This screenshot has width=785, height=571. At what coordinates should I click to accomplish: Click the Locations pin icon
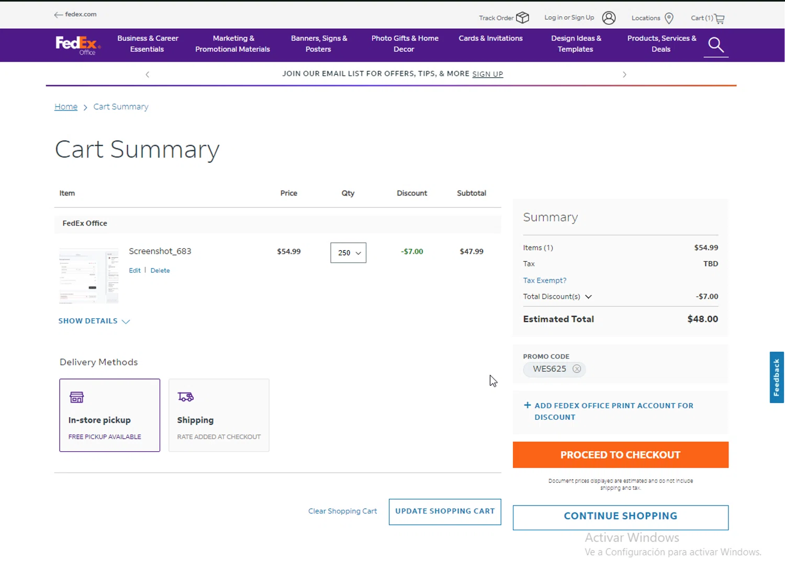pos(669,18)
